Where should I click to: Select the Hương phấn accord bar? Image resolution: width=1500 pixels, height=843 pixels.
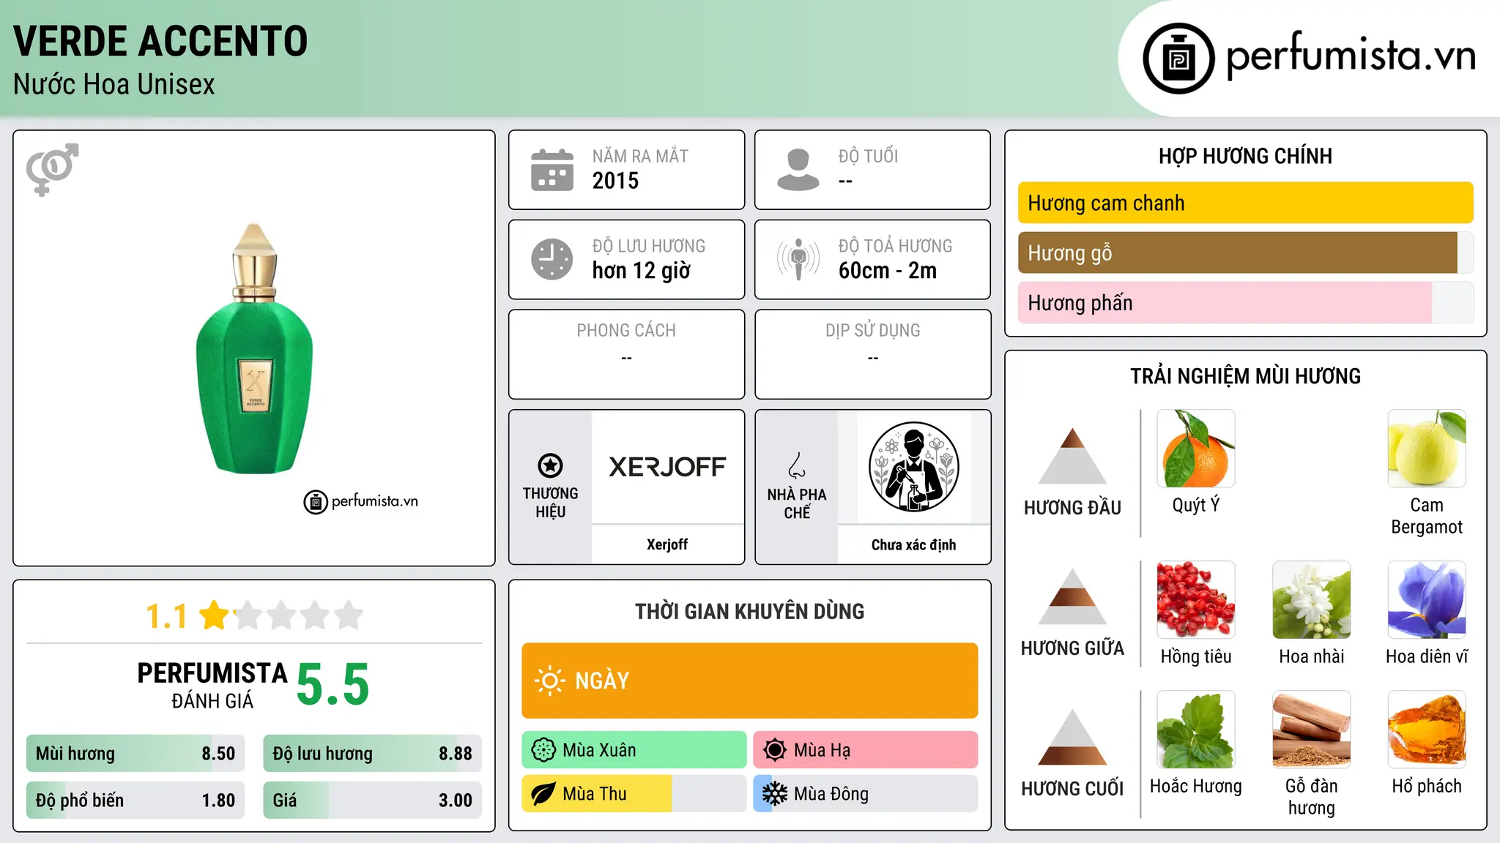1245,302
